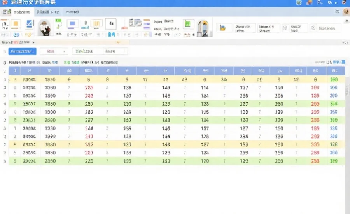Click the second text input in the filter row
The height and width of the screenshot is (214, 350).
pyautogui.click(x=115, y=51)
